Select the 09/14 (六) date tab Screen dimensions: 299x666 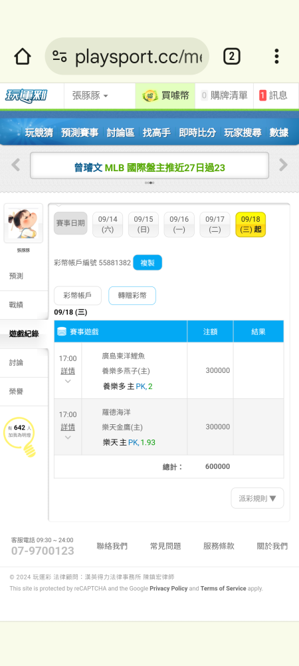(x=108, y=224)
